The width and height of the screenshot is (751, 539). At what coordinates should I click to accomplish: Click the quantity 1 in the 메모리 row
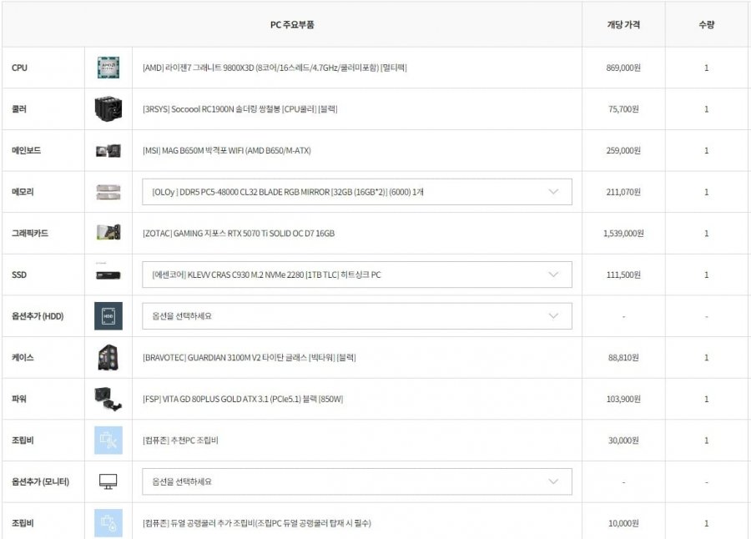coord(707,192)
